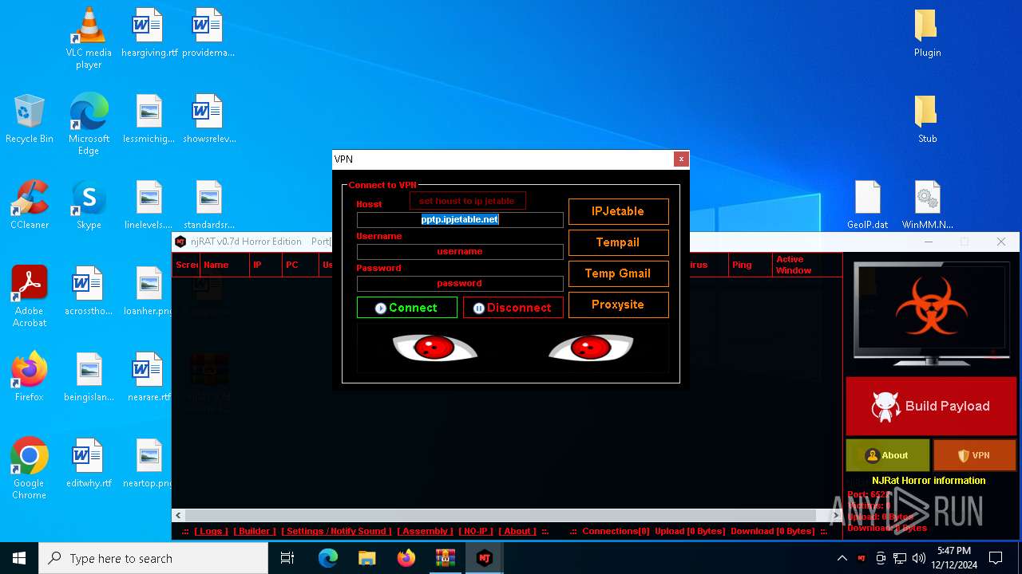The width and height of the screenshot is (1022, 574).
Task: Open the Recycle Bin icon
Action: coord(30,119)
